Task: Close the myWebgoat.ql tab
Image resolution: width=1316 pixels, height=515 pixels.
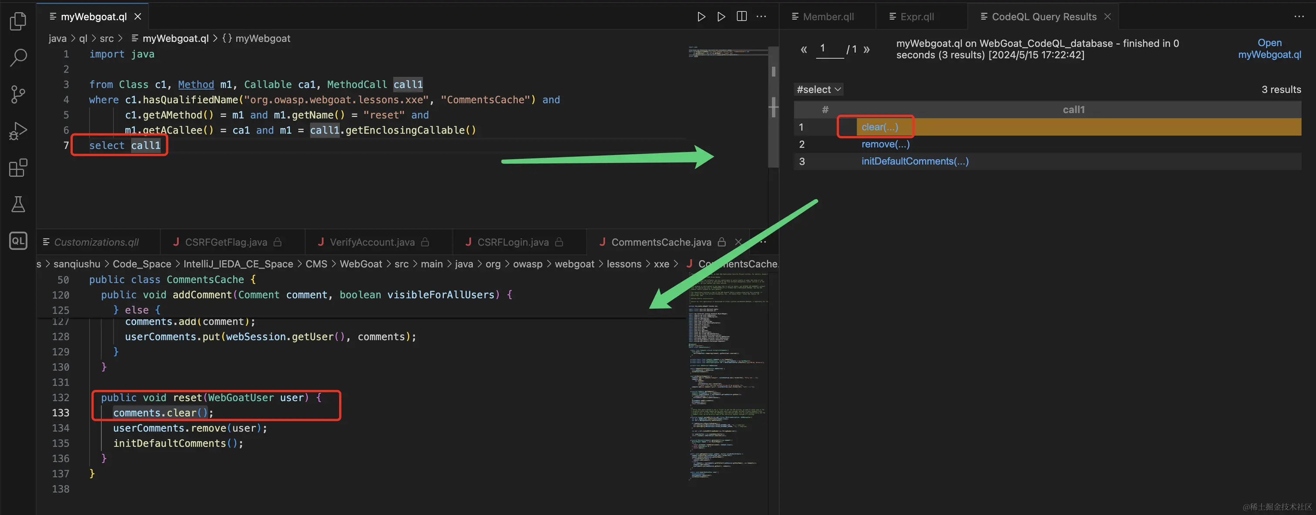Action: (x=138, y=17)
